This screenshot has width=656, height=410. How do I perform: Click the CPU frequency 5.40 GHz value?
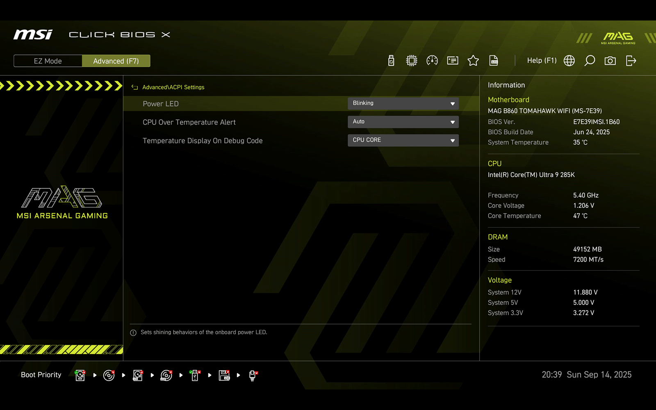tap(586, 195)
